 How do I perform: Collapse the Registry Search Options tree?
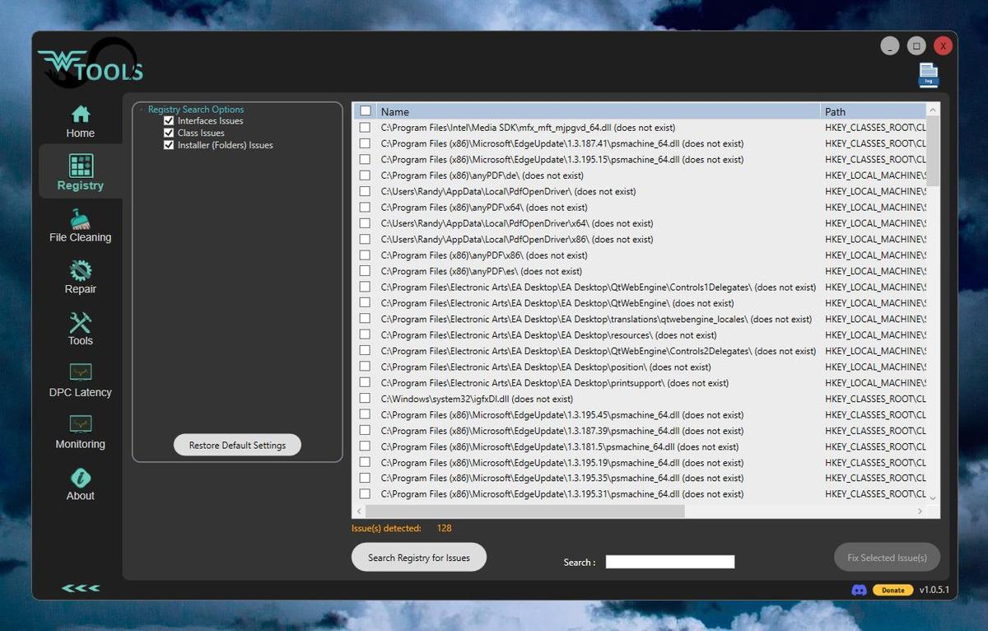[142, 110]
